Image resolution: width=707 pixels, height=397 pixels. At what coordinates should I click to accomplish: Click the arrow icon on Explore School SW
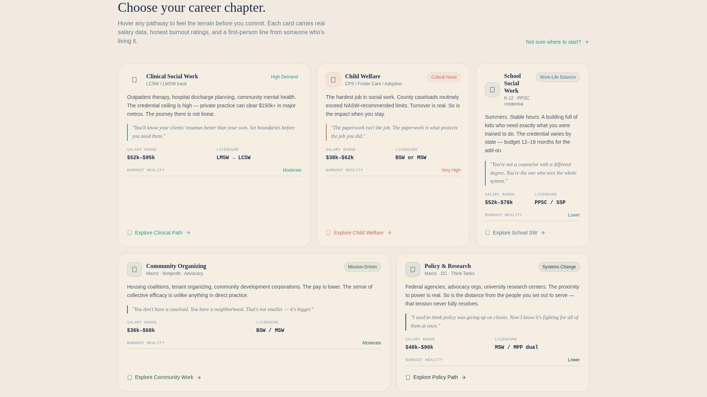point(542,233)
